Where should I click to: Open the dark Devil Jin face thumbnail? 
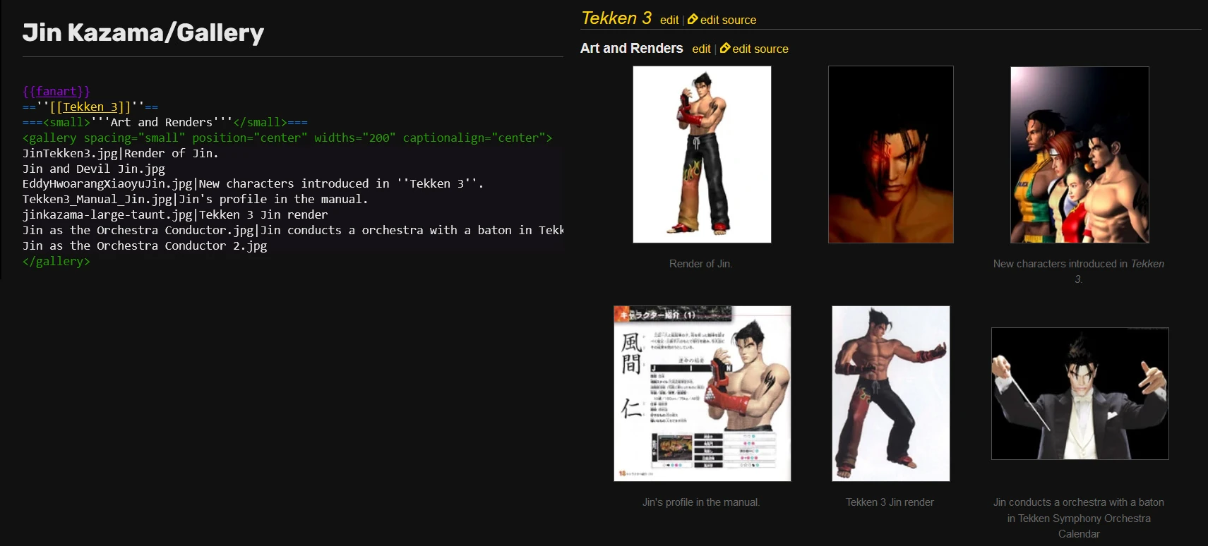coord(890,154)
